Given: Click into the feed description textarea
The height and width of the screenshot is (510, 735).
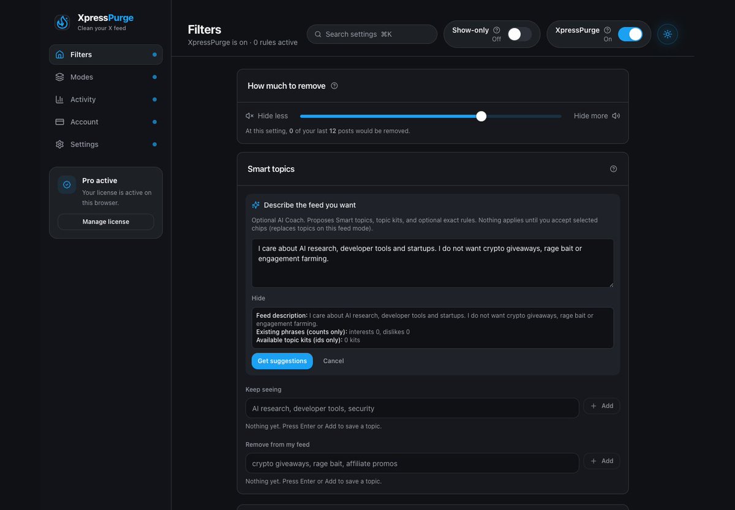Looking at the screenshot, I should pyautogui.click(x=432, y=263).
